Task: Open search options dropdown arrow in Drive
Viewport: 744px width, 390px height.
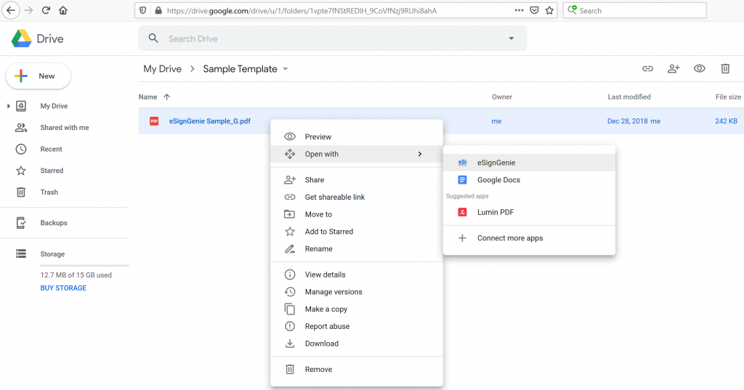Action: point(511,38)
